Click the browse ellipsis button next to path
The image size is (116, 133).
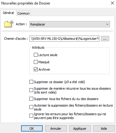[105, 39]
